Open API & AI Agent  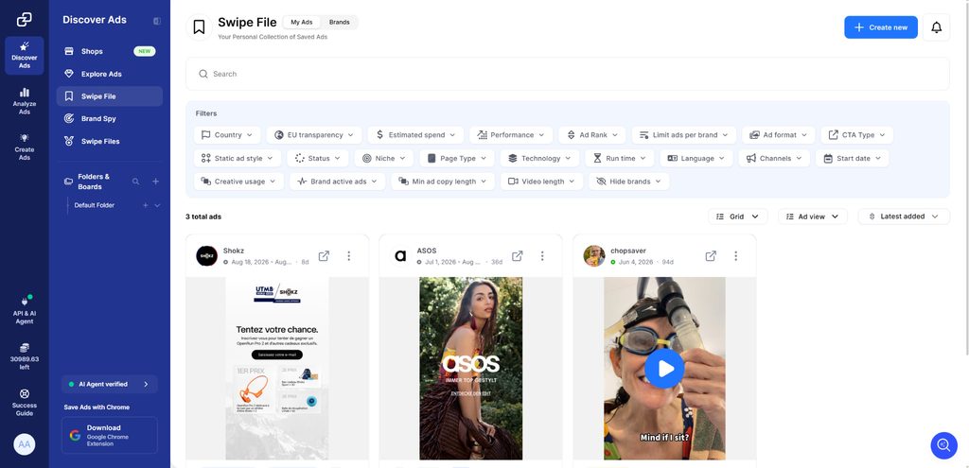[x=24, y=310]
